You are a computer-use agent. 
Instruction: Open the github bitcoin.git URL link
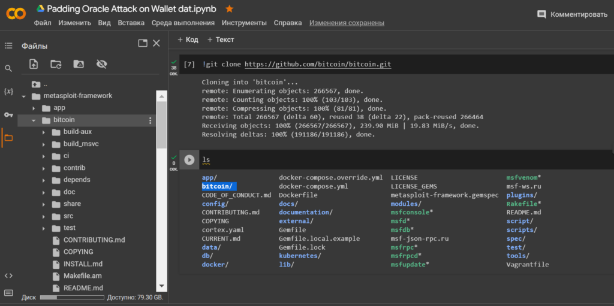point(318,65)
